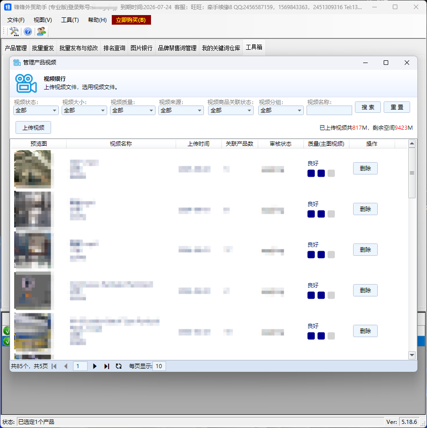Screen dimensions: 427x428
Task: Click the scroll down arrow of video list
Action: [412, 355]
